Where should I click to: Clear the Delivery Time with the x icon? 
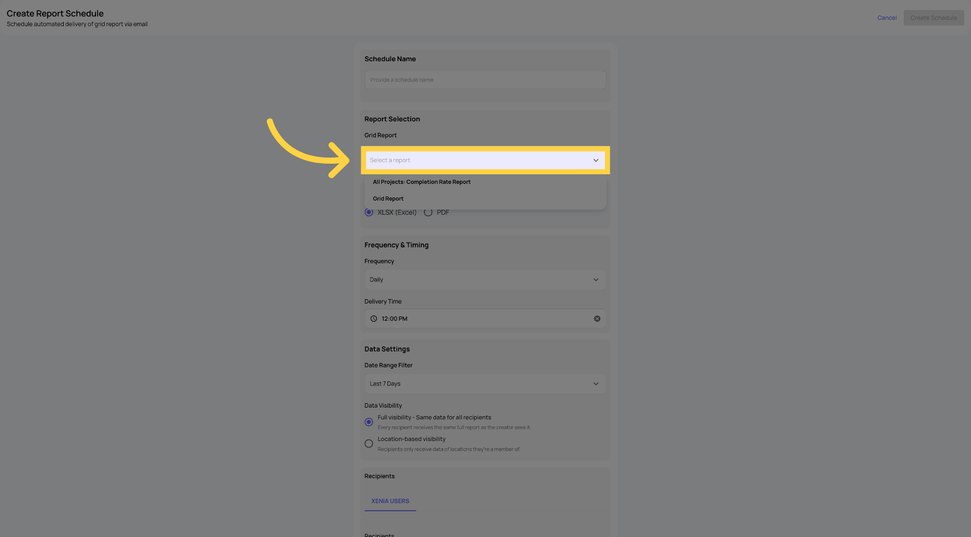(x=597, y=319)
